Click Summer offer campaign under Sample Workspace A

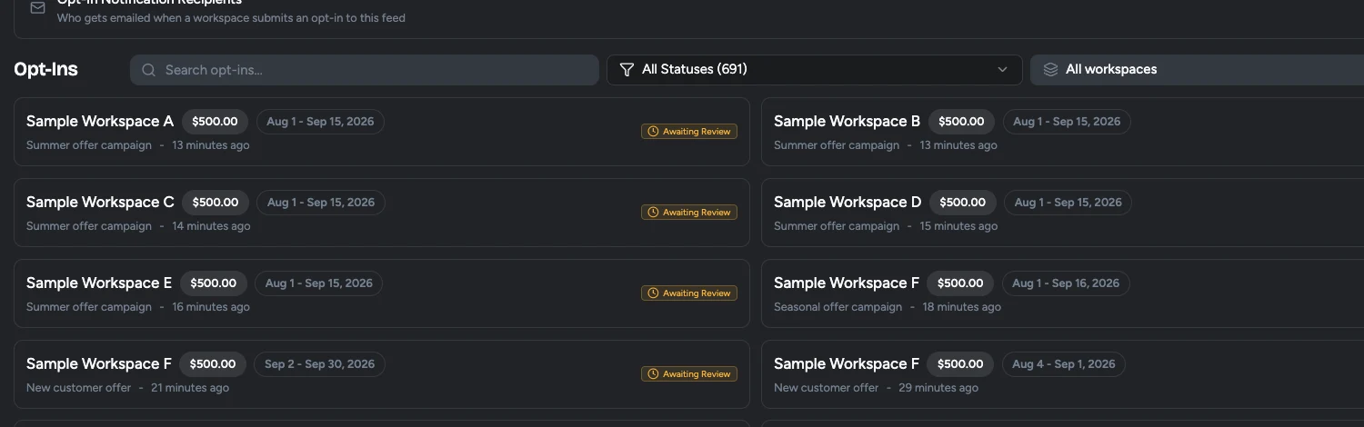89,145
